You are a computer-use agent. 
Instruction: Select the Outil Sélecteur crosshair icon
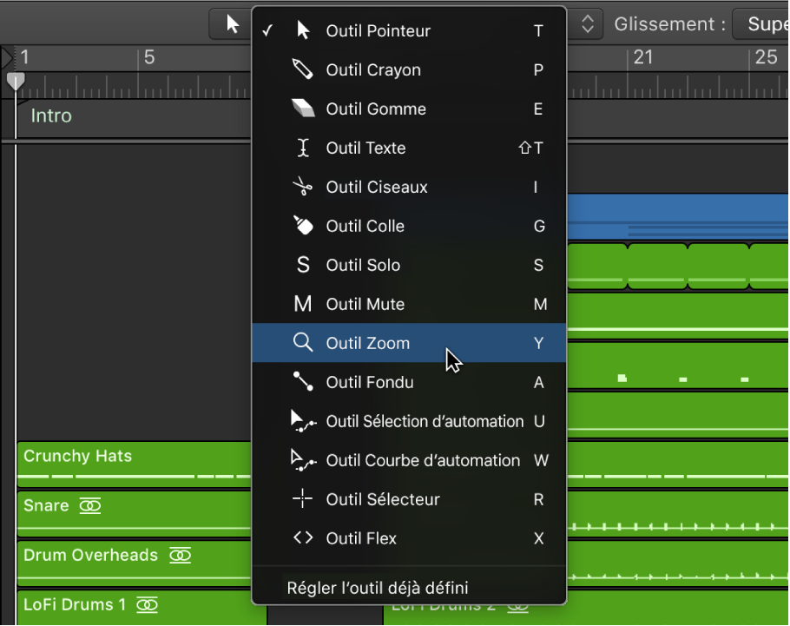(x=302, y=498)
